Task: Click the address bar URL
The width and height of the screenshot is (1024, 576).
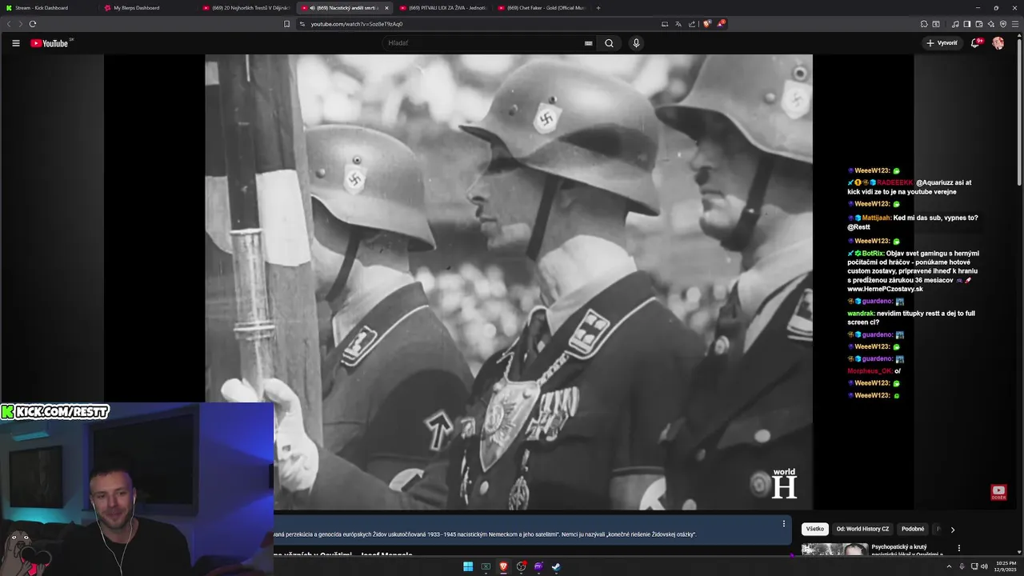Action: click(x=357, y=24)
